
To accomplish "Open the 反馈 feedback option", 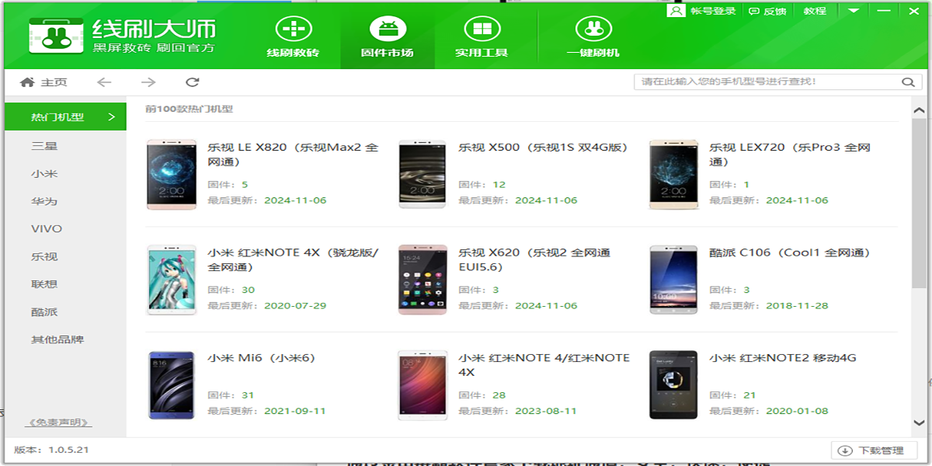I will tap(767, 11).
